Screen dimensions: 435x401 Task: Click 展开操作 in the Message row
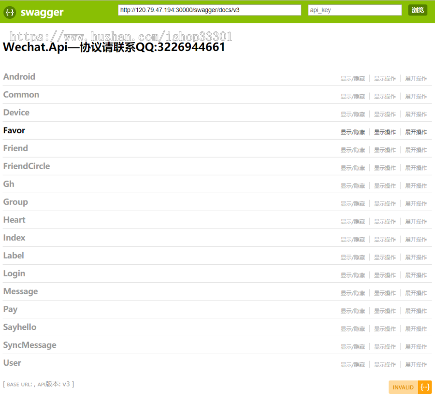click(x=416, y=293)
